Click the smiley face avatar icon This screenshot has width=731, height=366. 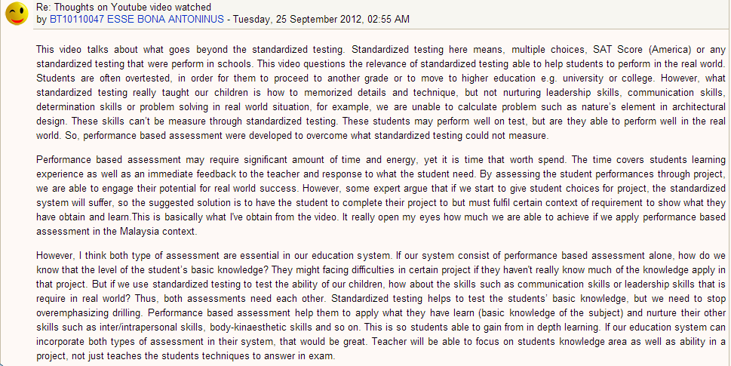17,13
